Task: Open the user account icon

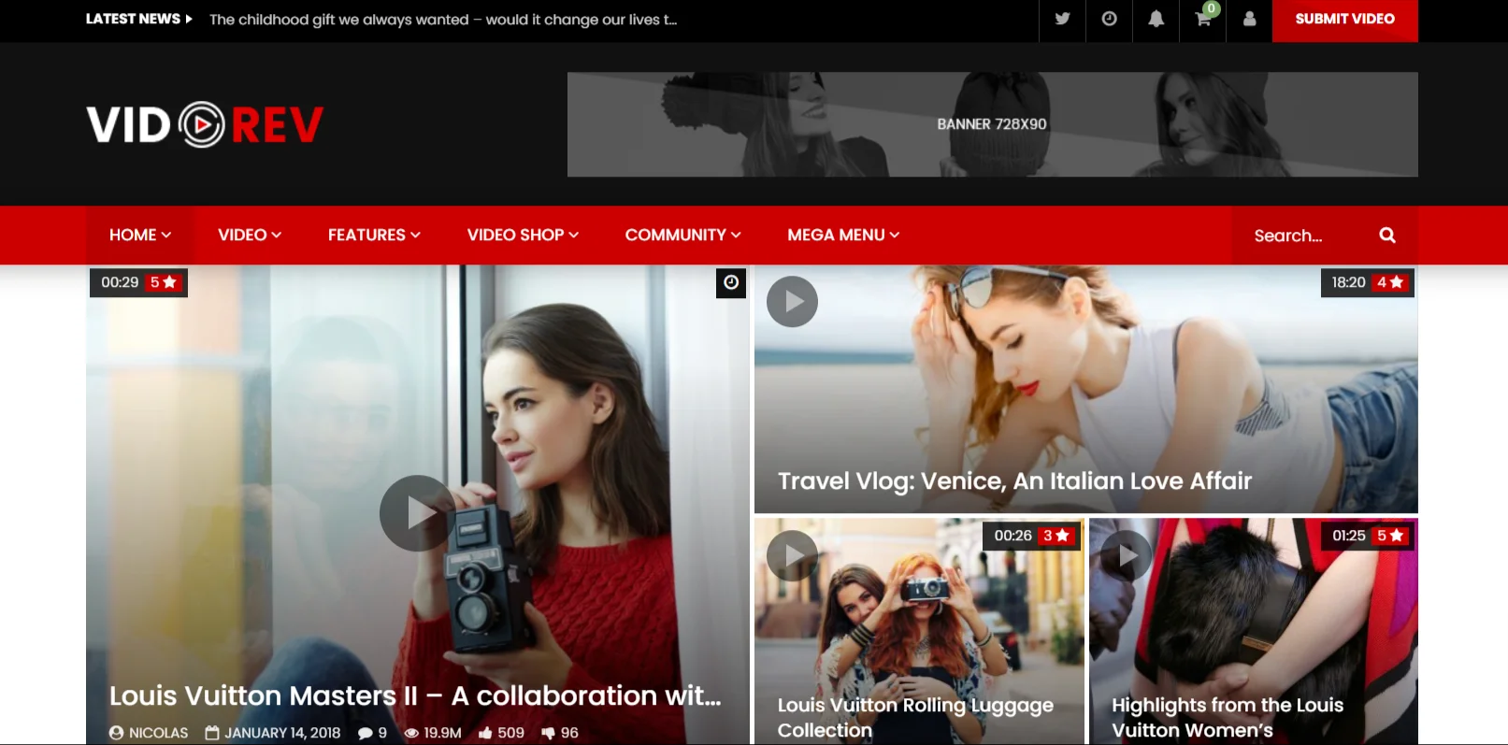Action: (x=1249, y=19)
